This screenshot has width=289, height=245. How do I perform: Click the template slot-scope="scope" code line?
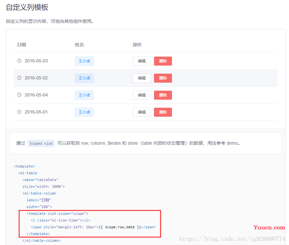(x=57, y=214)
